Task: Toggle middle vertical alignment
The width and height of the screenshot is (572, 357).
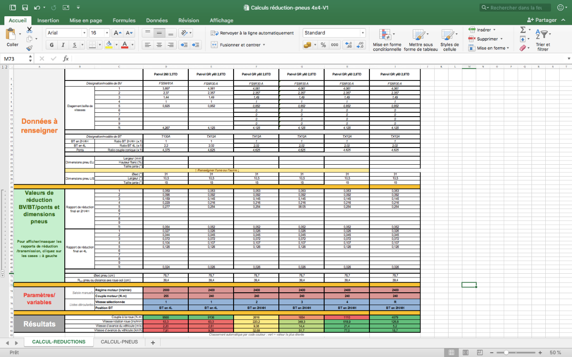Action: click(x=160, y=33)
